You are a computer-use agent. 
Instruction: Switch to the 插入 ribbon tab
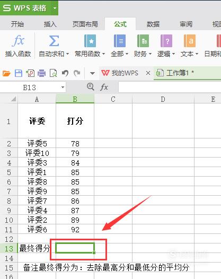(50, 24)
